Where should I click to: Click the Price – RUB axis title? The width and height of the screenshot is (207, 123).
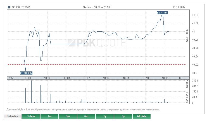[x=187, y=35]
